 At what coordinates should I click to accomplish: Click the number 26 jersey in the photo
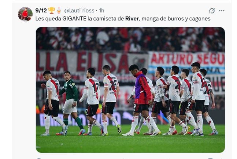tap(111, 87)
